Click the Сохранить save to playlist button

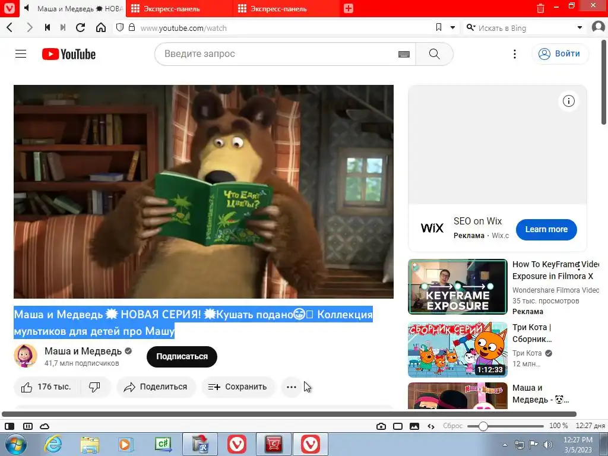237,387
